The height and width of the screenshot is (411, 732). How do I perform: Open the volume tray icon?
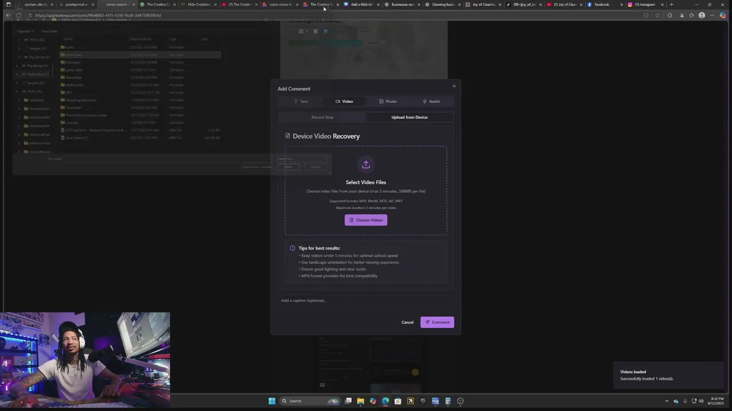(x=701, y=401)
